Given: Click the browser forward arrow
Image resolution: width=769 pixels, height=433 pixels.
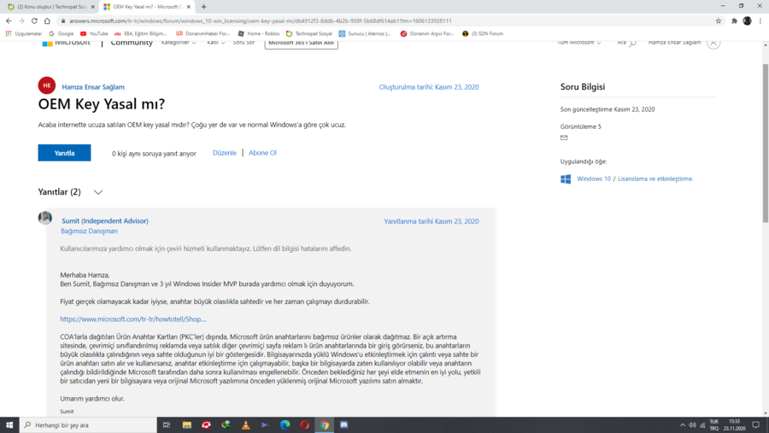Looking at the screenshot, I should [21, 20].
